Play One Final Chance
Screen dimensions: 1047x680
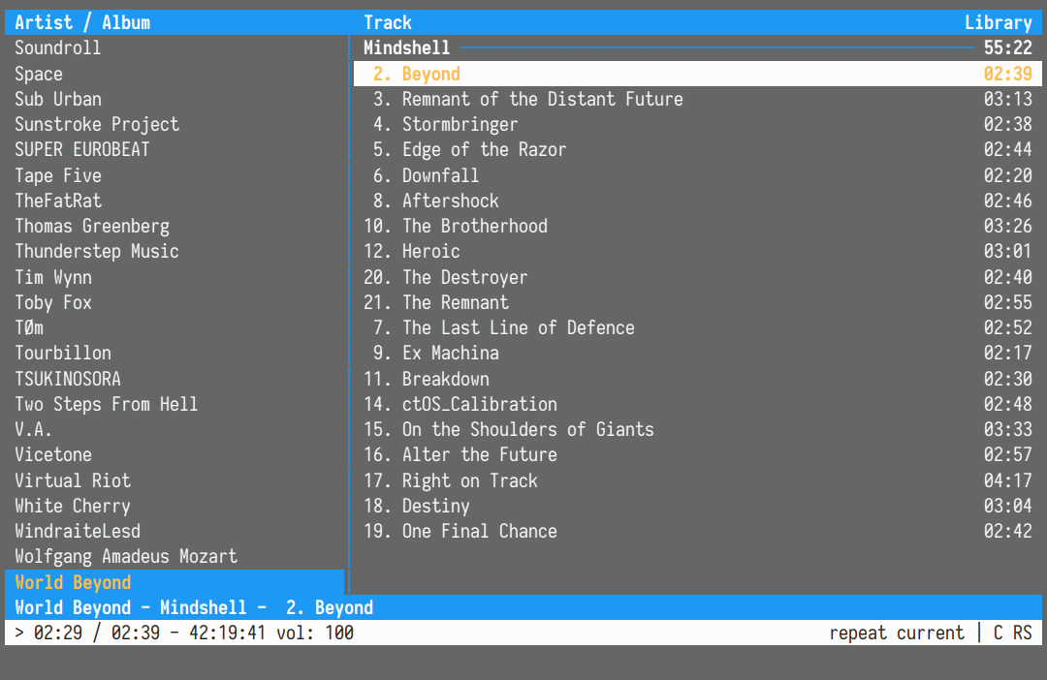pyautogui.click(x=479, y=531)
